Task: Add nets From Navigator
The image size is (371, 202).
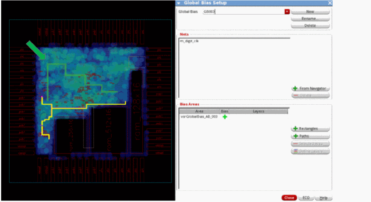Action: [310, 88]
